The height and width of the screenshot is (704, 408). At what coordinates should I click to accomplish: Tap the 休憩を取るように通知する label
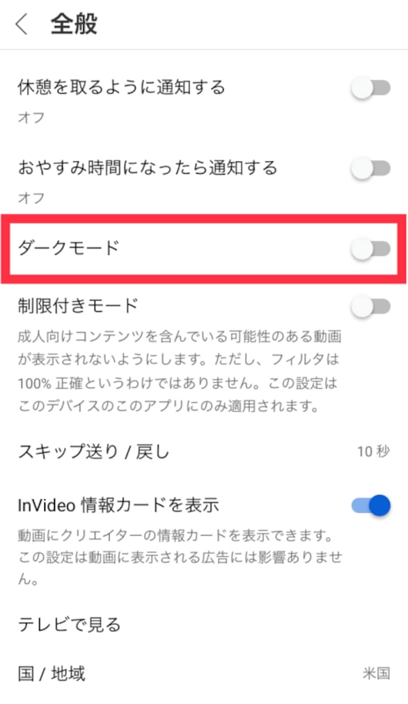coord(121,87)
